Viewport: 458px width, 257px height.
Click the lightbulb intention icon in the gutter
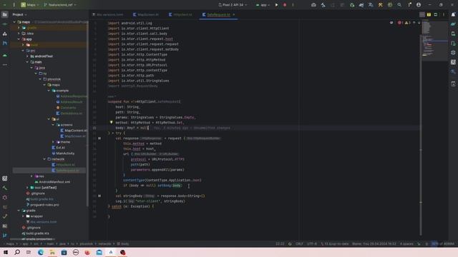(x=112, y=122)
